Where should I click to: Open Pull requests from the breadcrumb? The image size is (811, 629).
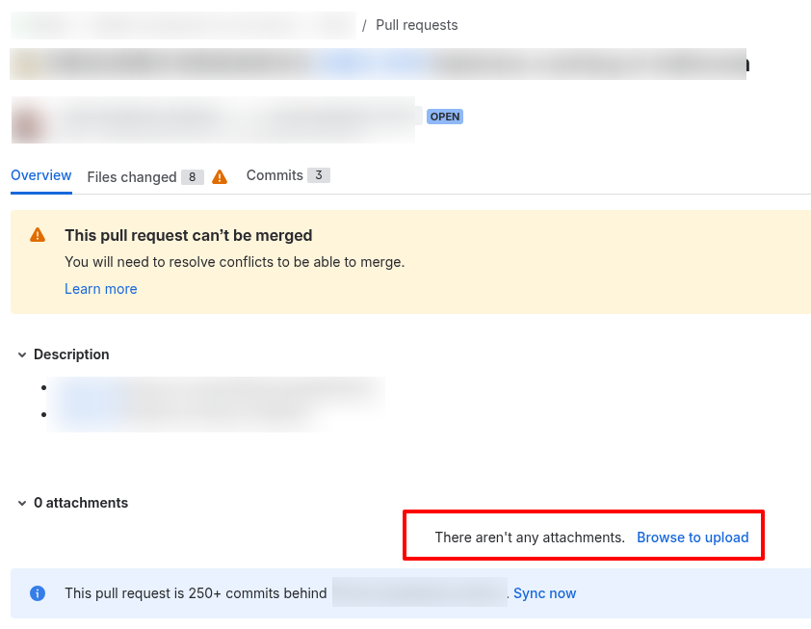coord(416,24)
